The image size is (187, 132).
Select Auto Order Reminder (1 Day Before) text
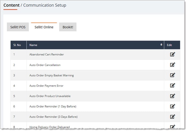53,106
